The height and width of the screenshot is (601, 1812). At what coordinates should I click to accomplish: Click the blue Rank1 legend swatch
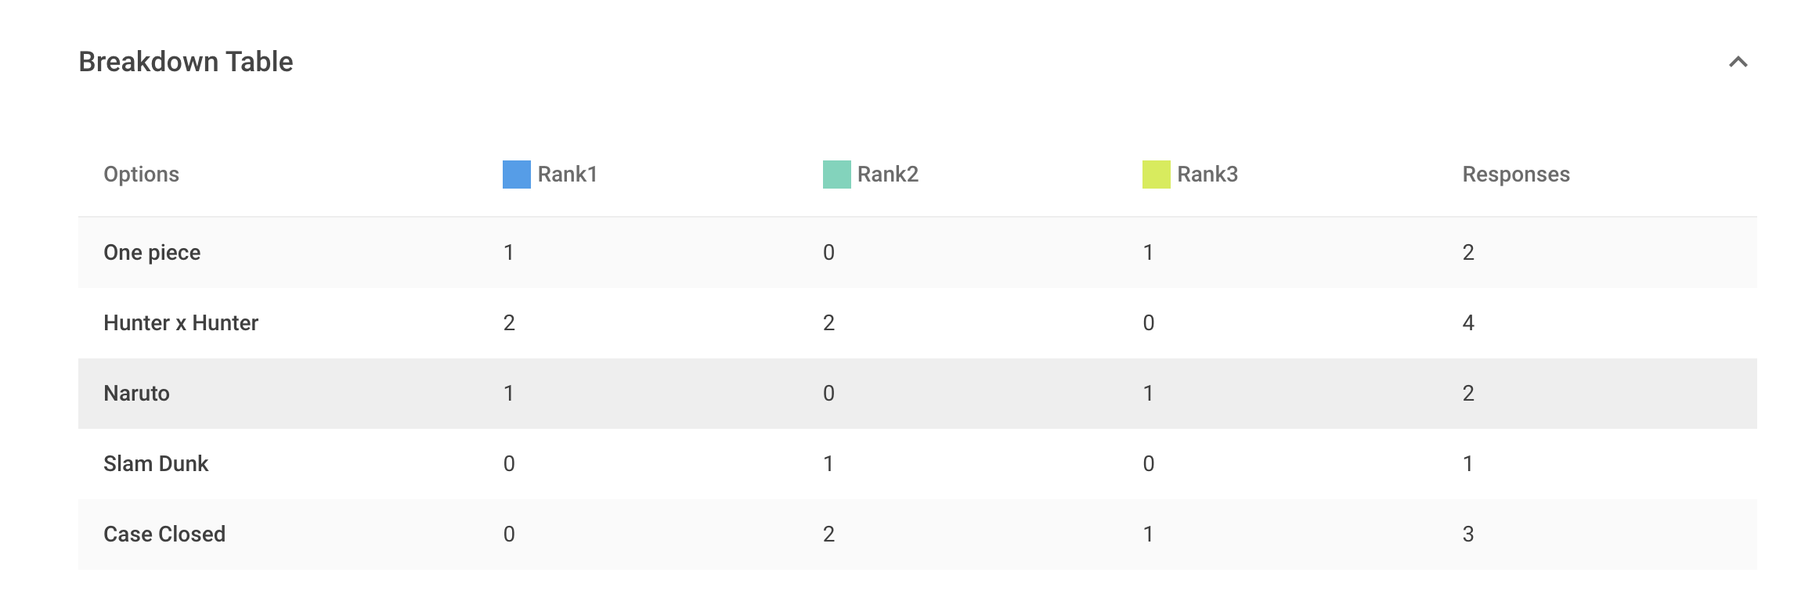pyautogui.click(x=516, y=174)
